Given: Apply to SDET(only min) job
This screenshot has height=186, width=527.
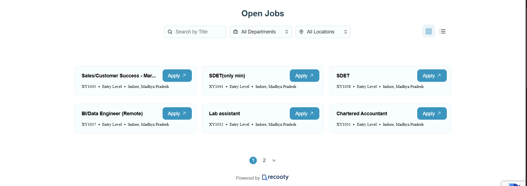Looking at the screenshot, I should click(x=304, y=76).
